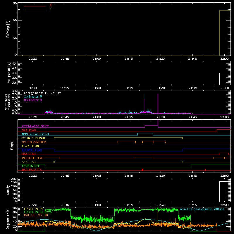The image size is (234, 234).
Task: Click the green FRONT_RATIO_1225 legend entry
Action: pos(38,212)
